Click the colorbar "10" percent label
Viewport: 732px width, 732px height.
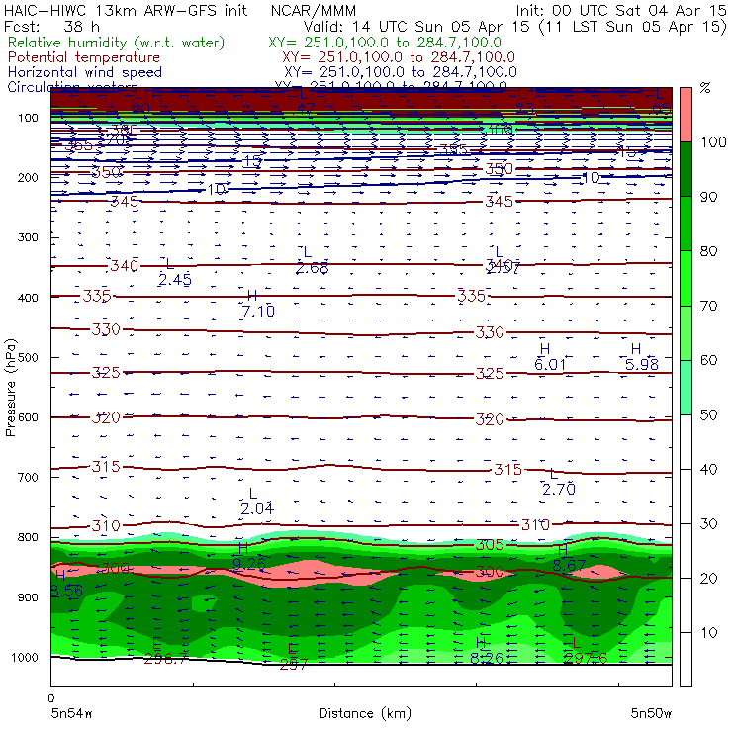pos(708,633)
